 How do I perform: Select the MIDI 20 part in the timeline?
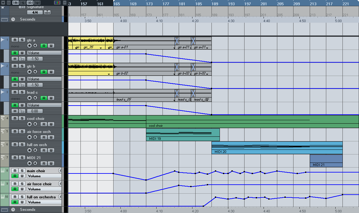pos(277,148)
